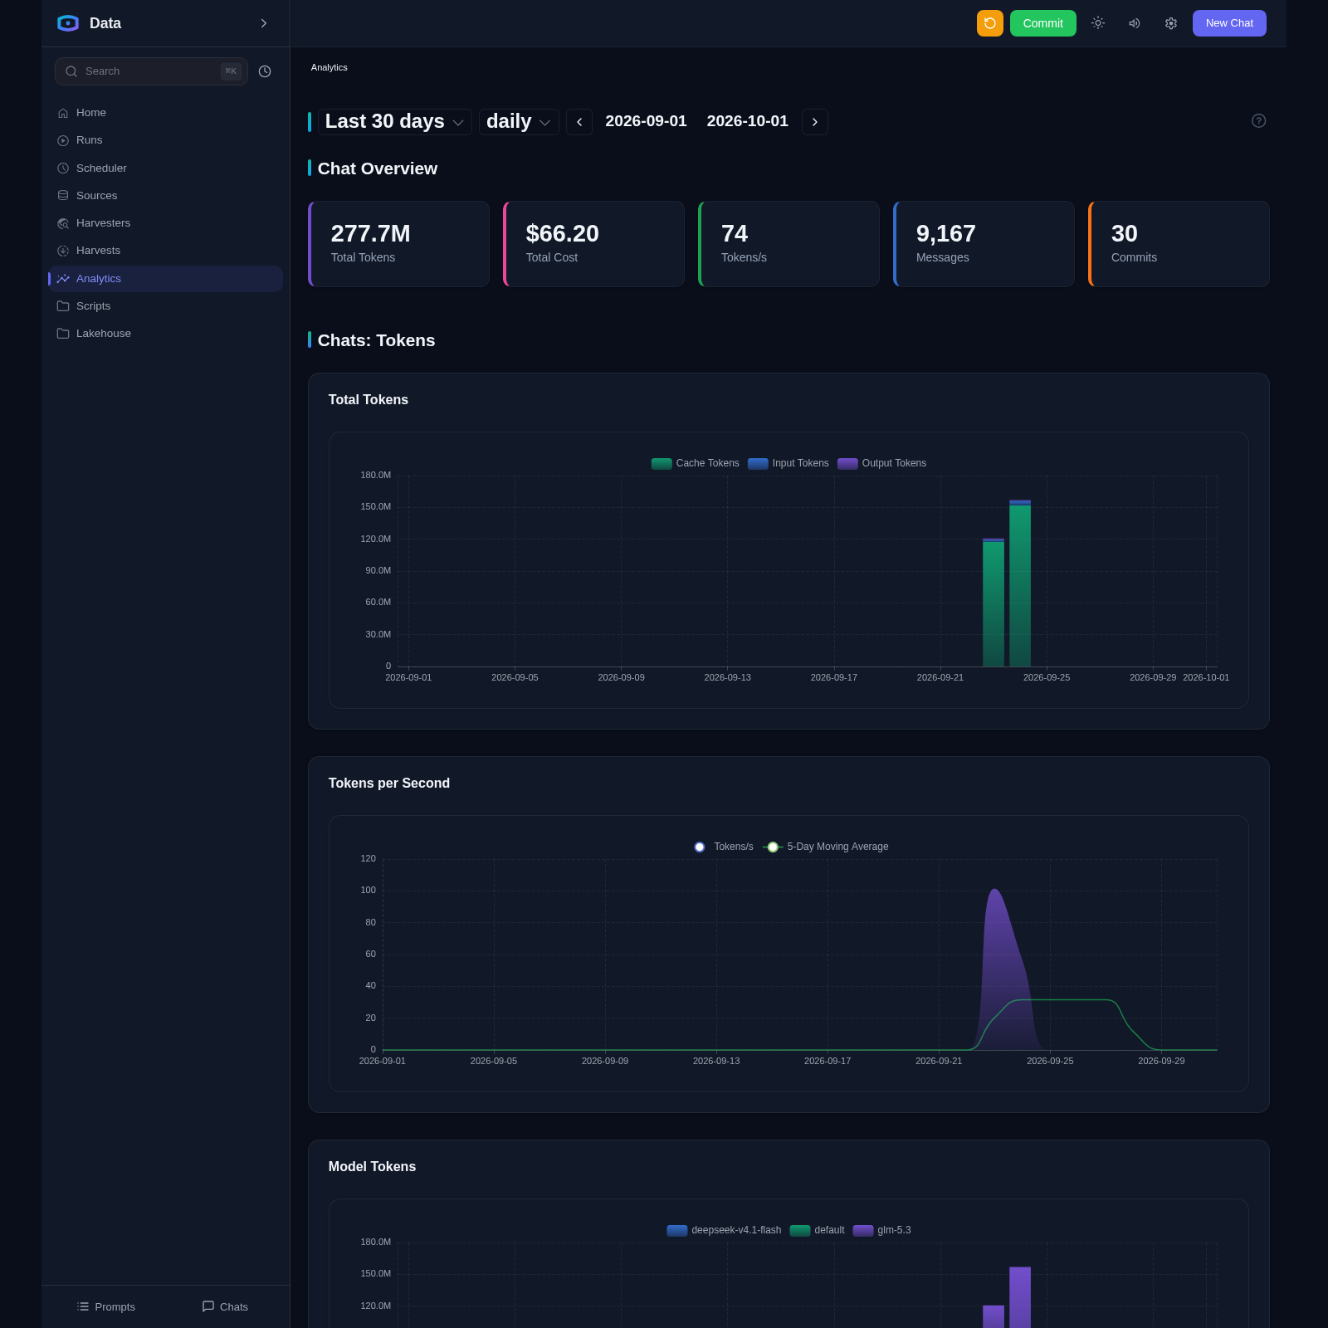The width and height of the screenshot is (1328, 1328).
Task: Click the Sources database icon
Action: click(x=63, y=196)
